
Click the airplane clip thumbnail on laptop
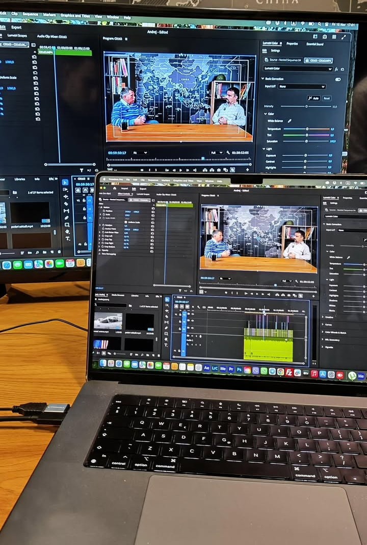point(108,321)
